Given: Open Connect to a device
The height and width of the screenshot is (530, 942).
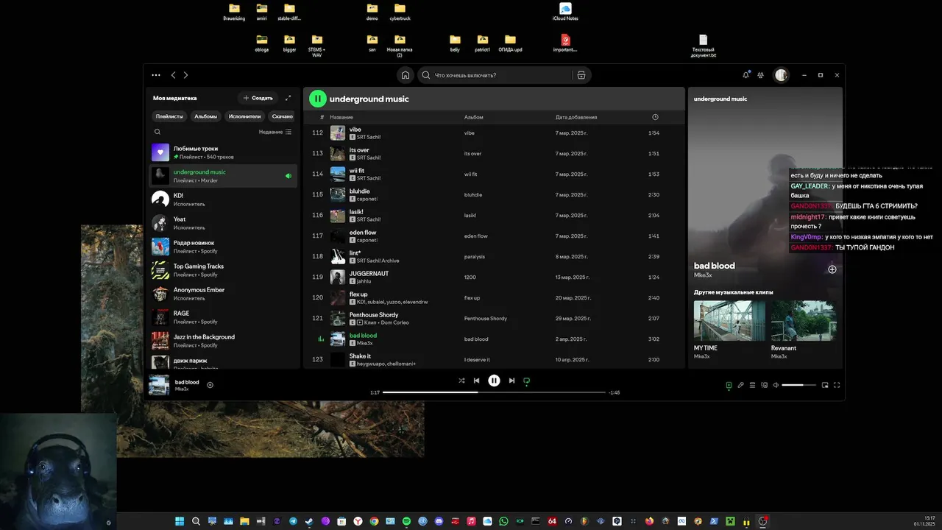Looking at the screenshot, I should click(764, 385).
